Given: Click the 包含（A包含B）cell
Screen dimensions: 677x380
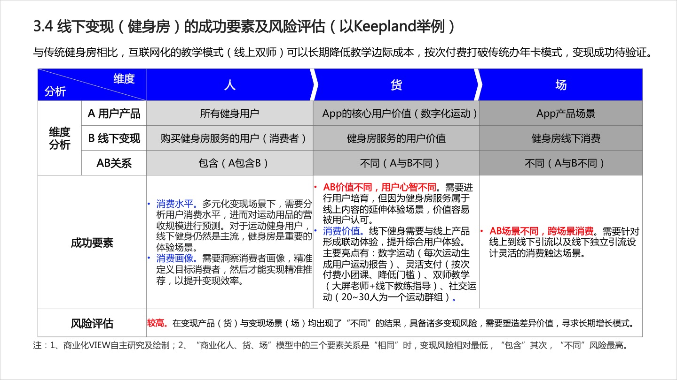Looking at the screenshot, I should [x=229, y=163].
